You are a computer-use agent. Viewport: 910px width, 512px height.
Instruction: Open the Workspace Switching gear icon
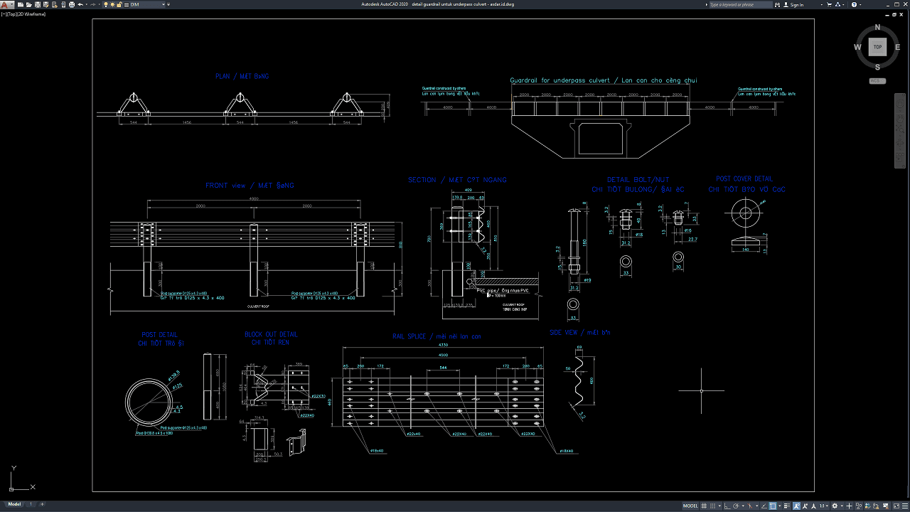pyautogui.click(x=835, y=506)
